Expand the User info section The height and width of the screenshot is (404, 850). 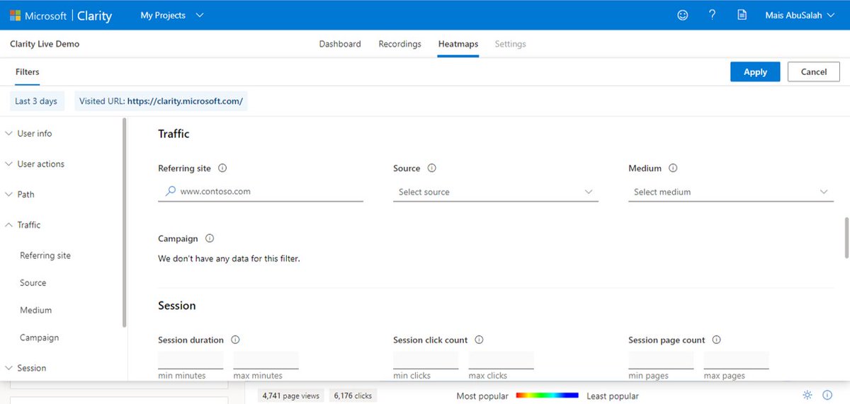point(28,133)
